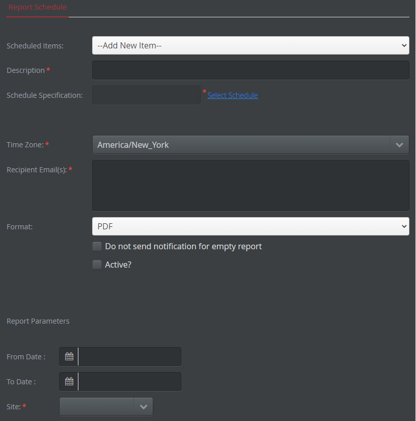
Task: Open the To Date calendar icon
Action: point(69,382)
